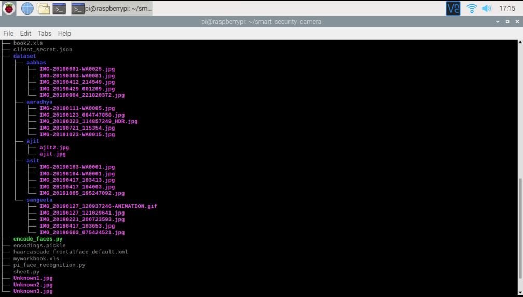Launch a new terminal from panel launcher

pyautogui.click(x=59, y=9)
